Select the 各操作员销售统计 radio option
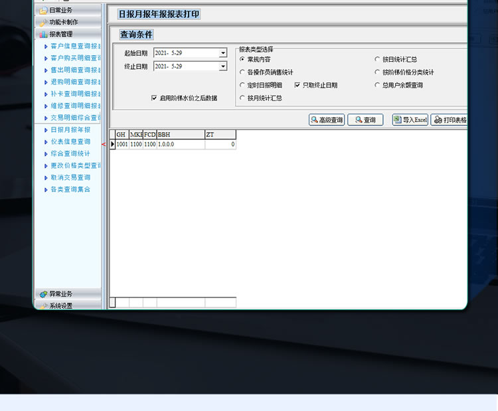Viewport: 498px width, 411px height. point(242,72)
